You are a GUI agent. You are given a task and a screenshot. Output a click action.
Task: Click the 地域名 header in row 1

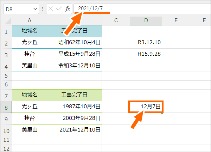point(30,31)
